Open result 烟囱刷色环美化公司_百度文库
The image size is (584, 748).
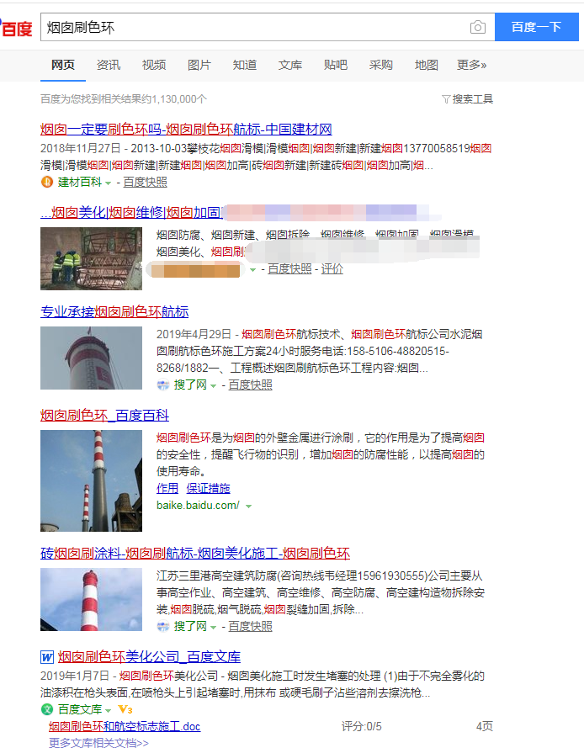[x=149, y=657]
